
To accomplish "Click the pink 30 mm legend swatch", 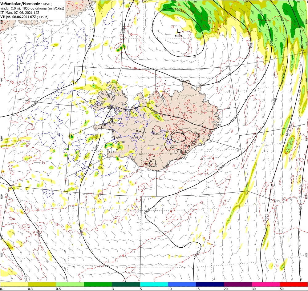I will pos(266,284).
